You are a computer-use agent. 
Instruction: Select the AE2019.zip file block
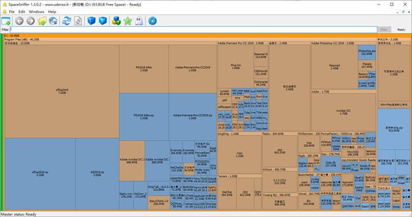[97, 174]
